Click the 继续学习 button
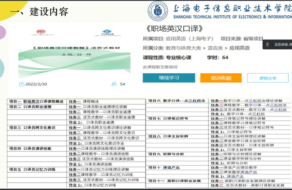Image resolution: width=292 pixels, height=190 pixels. 169,78
